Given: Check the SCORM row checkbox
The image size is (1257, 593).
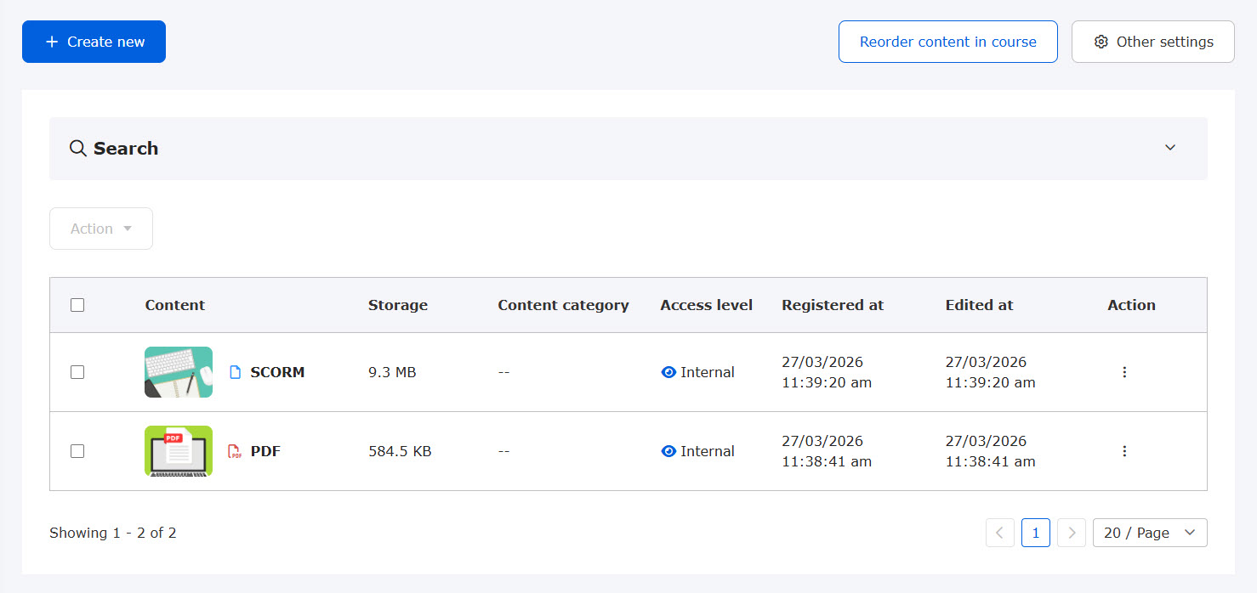Looking at the screenshot, I should pos(77,372).
